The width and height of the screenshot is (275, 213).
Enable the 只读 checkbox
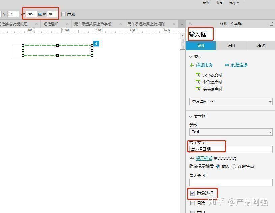[192, 203]
